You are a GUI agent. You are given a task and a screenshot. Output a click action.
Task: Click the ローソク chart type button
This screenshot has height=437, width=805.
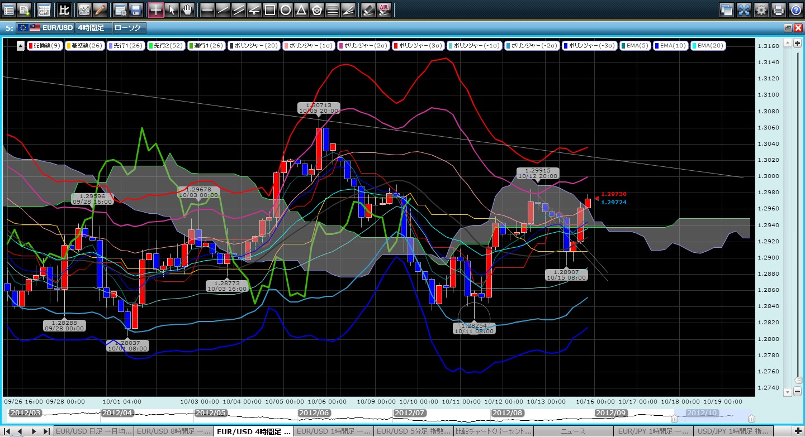pos(129,27)
